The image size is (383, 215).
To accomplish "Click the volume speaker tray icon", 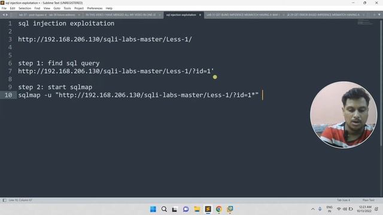I will pyautogui.click(x=345, y=209).
